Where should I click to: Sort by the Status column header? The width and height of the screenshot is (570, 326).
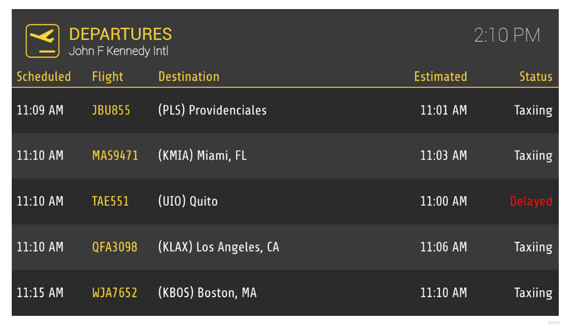pyautogui.click(x=536, y=77)
